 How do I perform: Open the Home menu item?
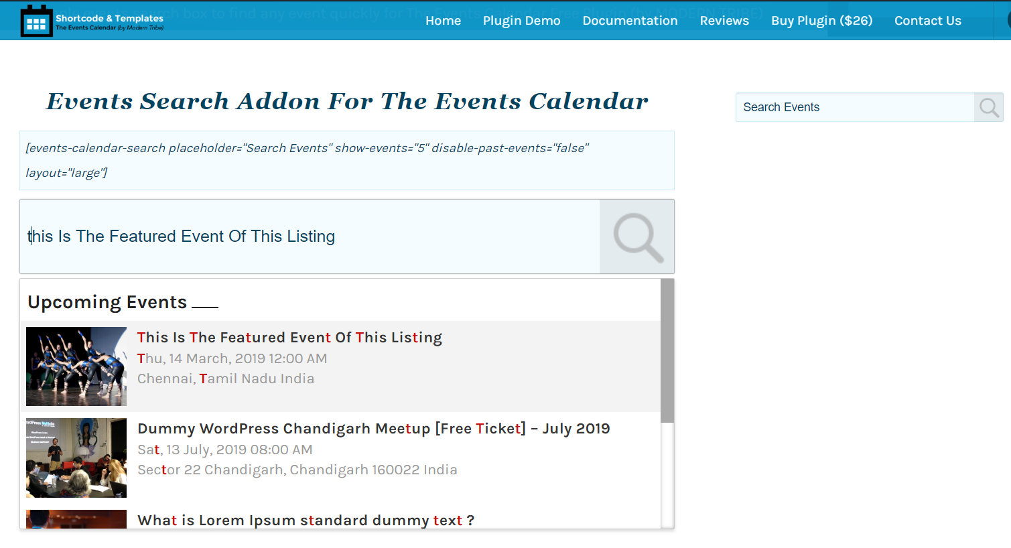[443, 20]
